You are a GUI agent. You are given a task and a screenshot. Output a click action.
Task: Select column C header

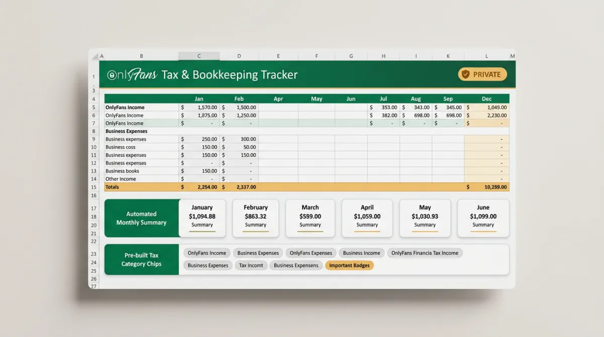pos(199,56)
